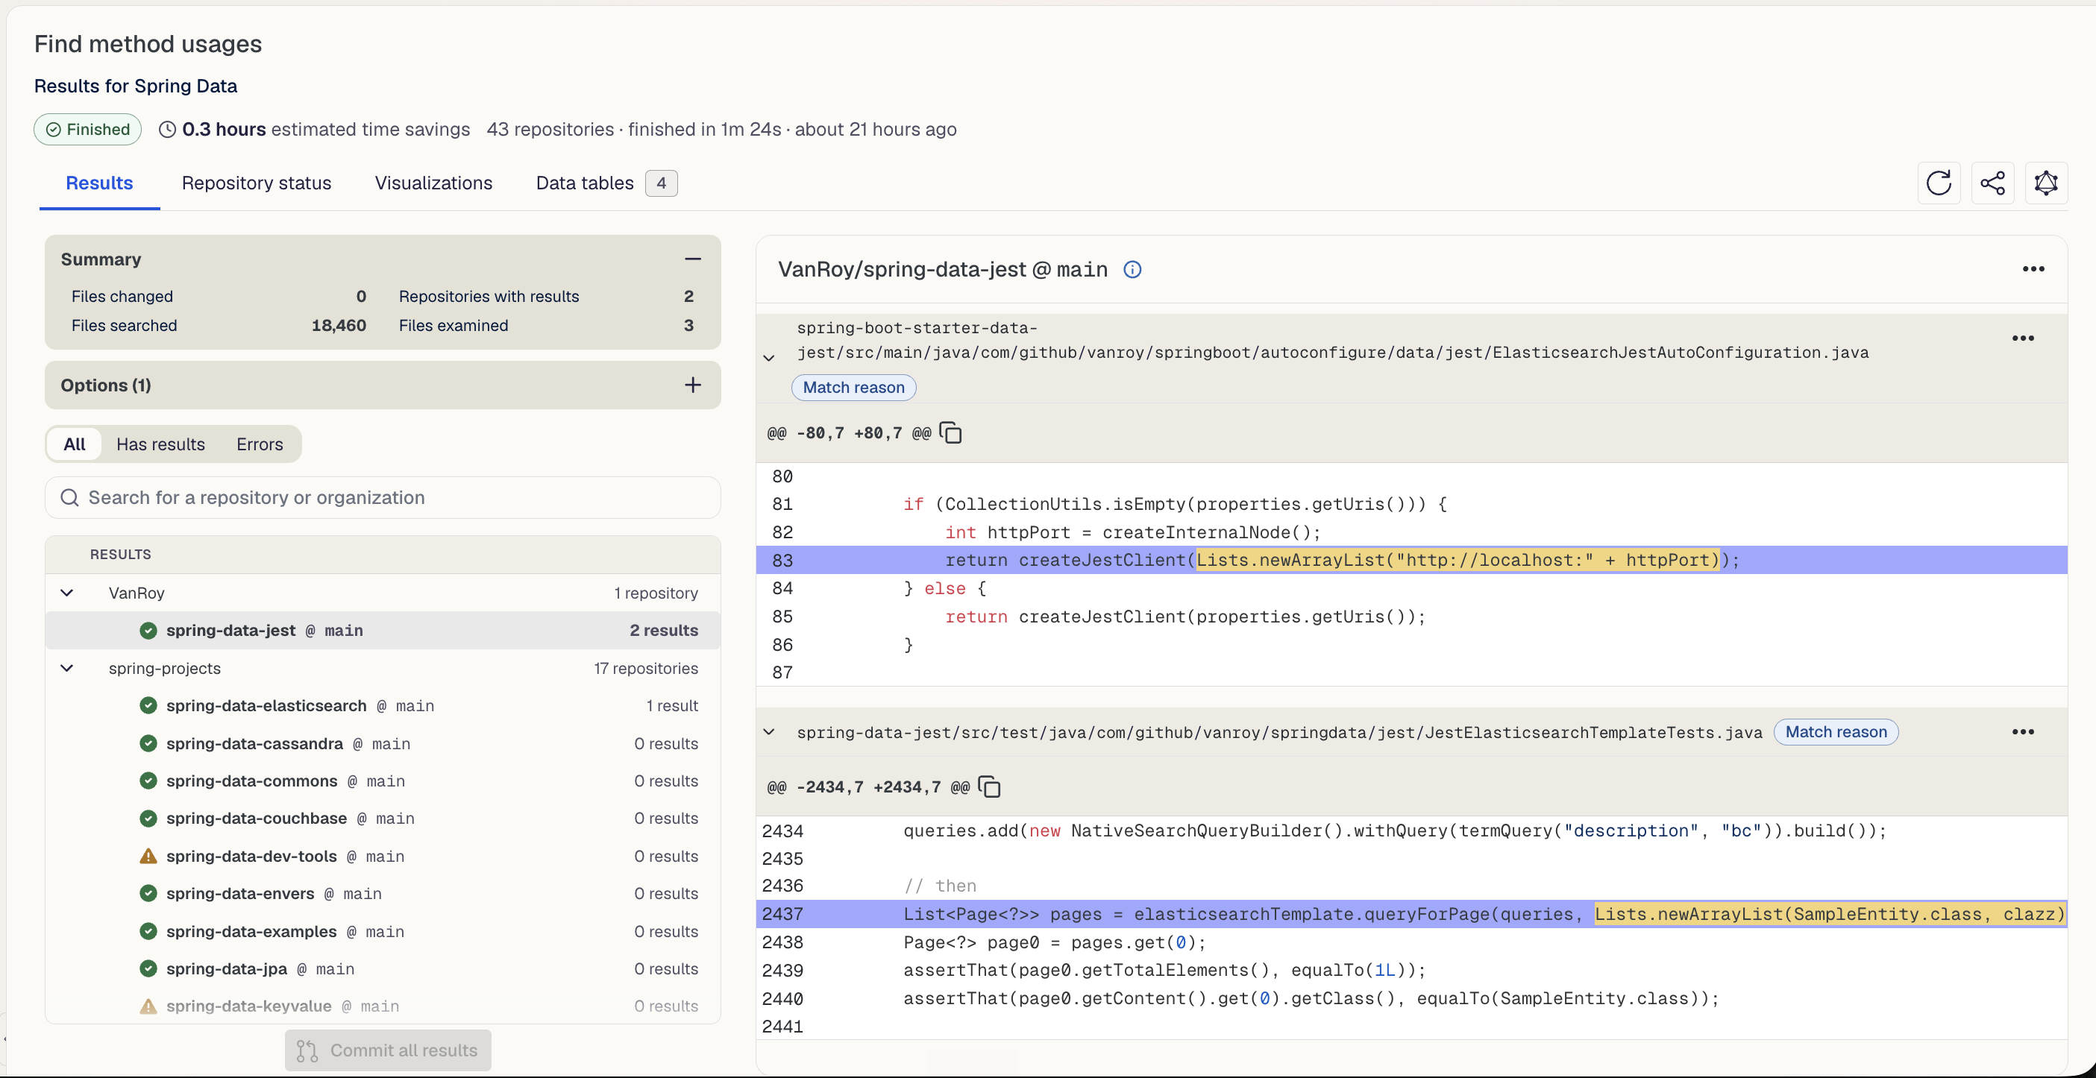Click search magnifier icon in repository search

pos(70,497)
